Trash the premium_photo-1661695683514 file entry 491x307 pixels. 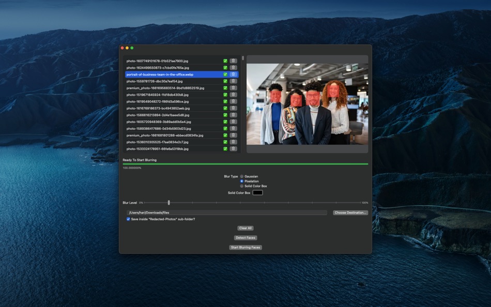pyautogui.click(x=233, y=88)
